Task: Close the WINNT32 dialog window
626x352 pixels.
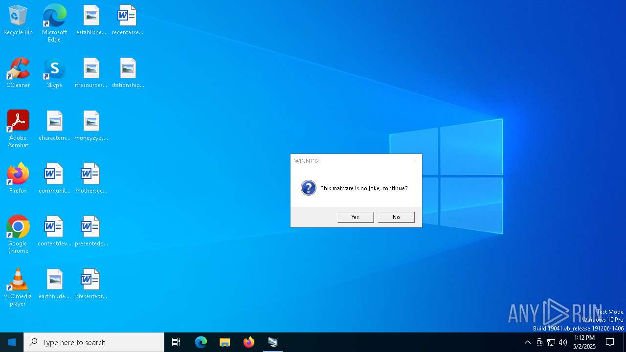Action: (x=415, y=161)
